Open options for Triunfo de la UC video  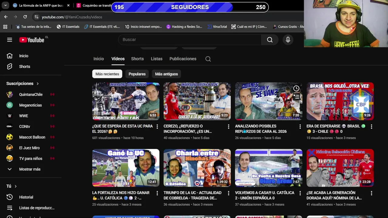pyautogui.click(x=229, y=193)
